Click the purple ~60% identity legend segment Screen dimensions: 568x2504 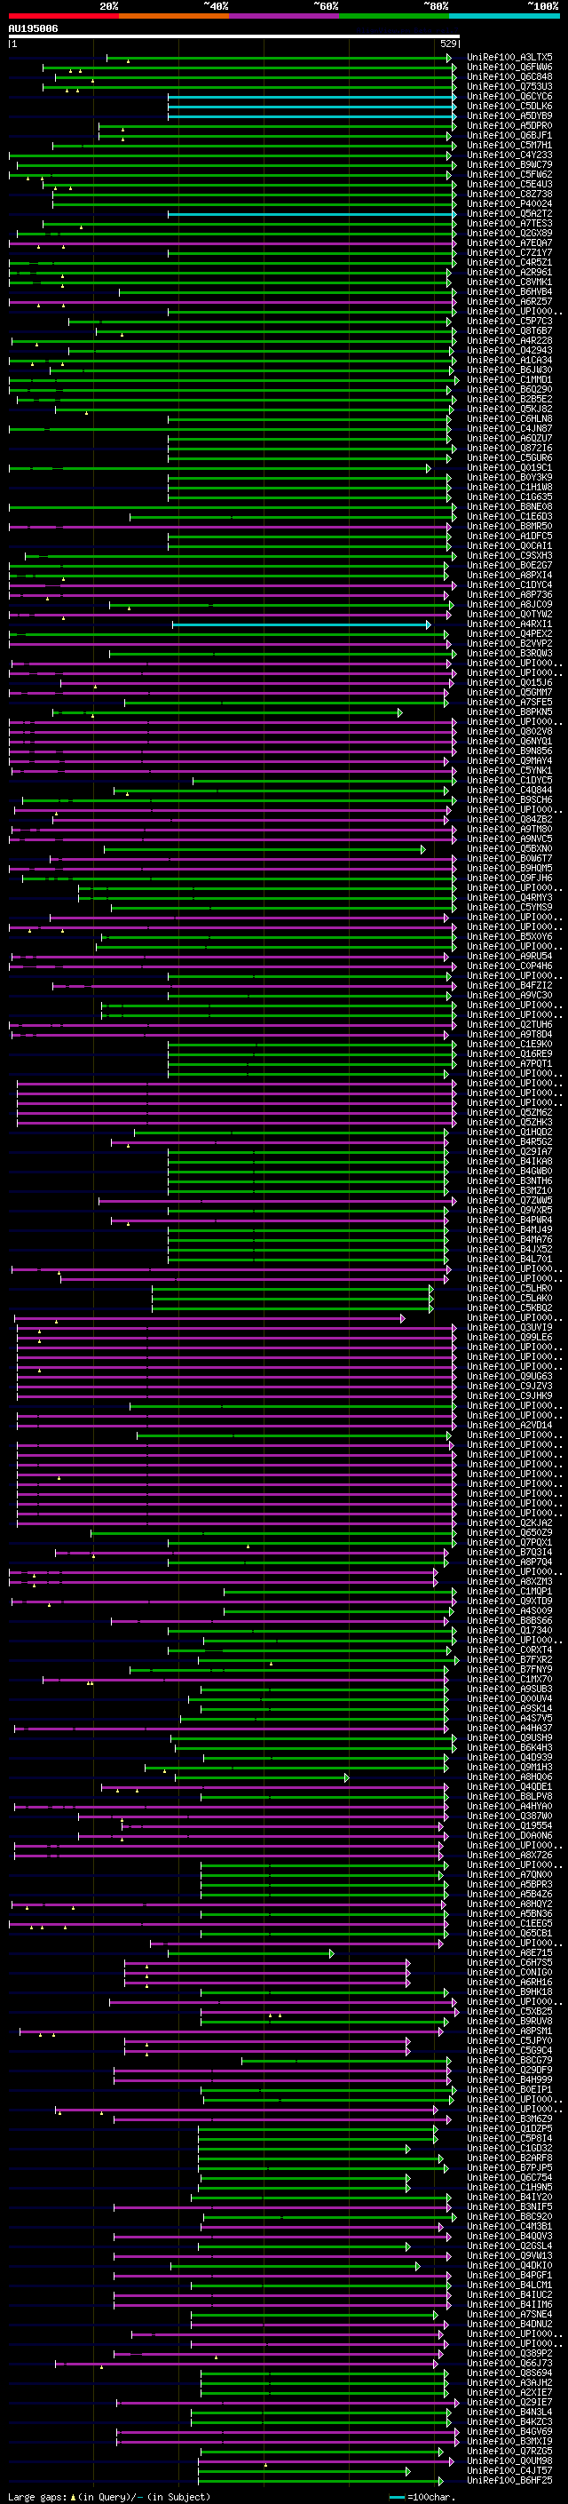(283, 17)
